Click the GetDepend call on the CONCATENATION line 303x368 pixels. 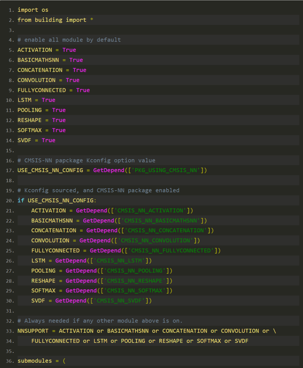102,230
